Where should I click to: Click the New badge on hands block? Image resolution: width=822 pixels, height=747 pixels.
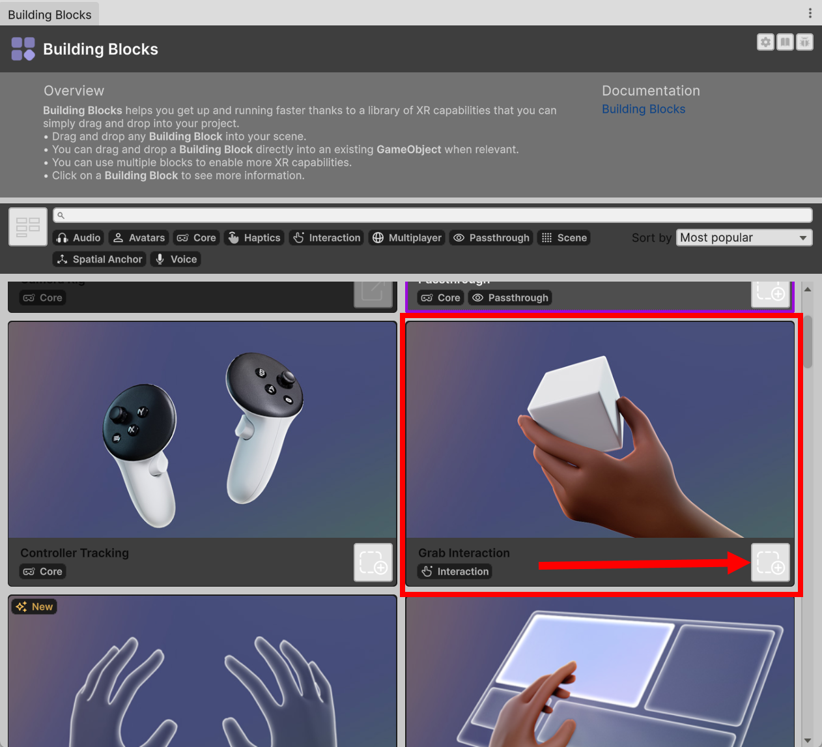(x=35, y=607)
